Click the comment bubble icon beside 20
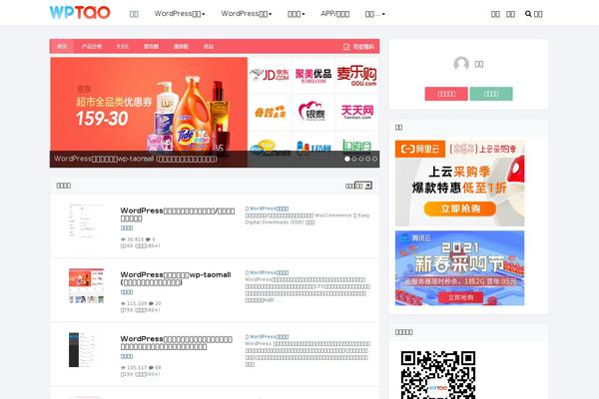 point(152,303)
